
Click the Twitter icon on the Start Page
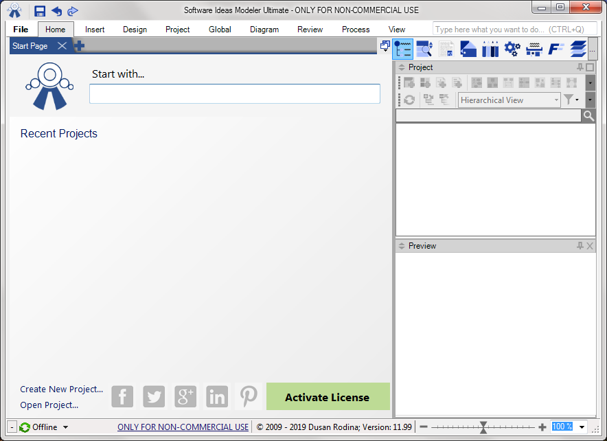154,396
